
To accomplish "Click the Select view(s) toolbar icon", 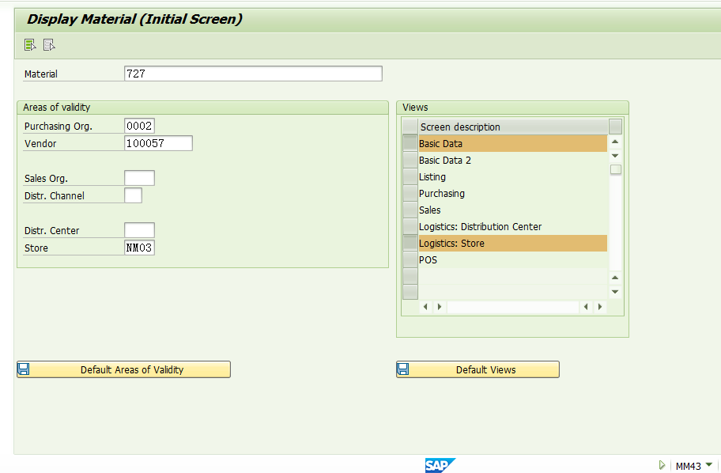I will [30, 44].
